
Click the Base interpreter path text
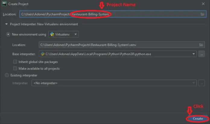point(98,54)
